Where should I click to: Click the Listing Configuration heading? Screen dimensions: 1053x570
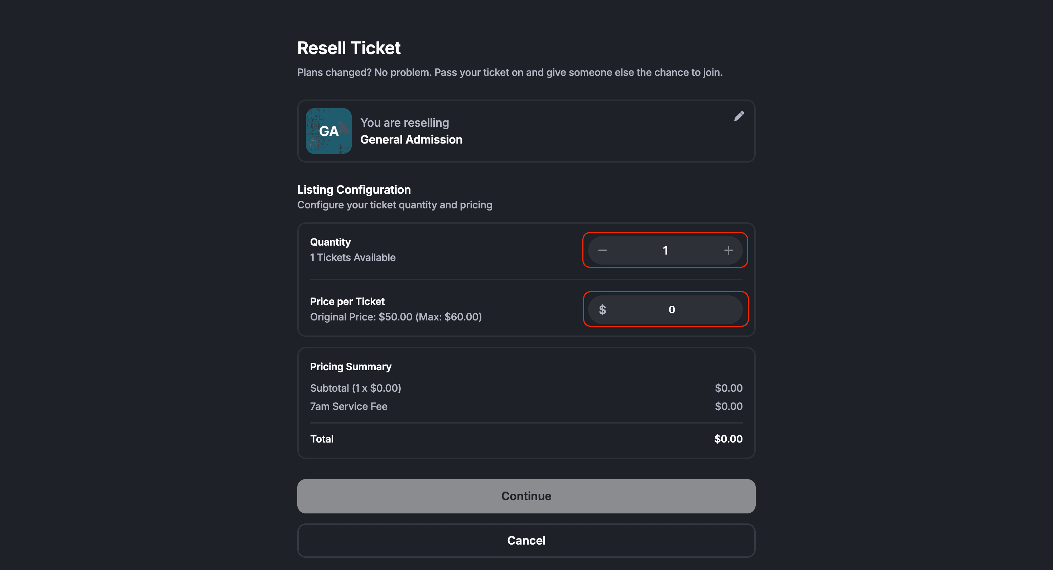pos(354,190)
